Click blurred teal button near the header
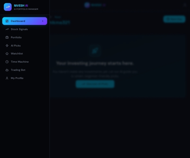Viewport: 190px width, 158px height. [x=174, y=19]
